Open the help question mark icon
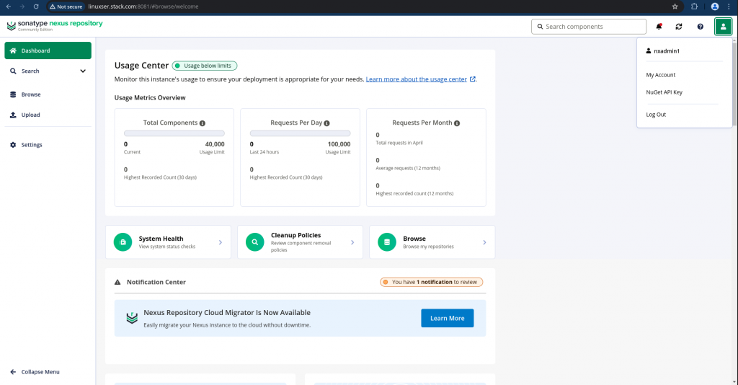This screenshot has width=738, height=385. 701,27
